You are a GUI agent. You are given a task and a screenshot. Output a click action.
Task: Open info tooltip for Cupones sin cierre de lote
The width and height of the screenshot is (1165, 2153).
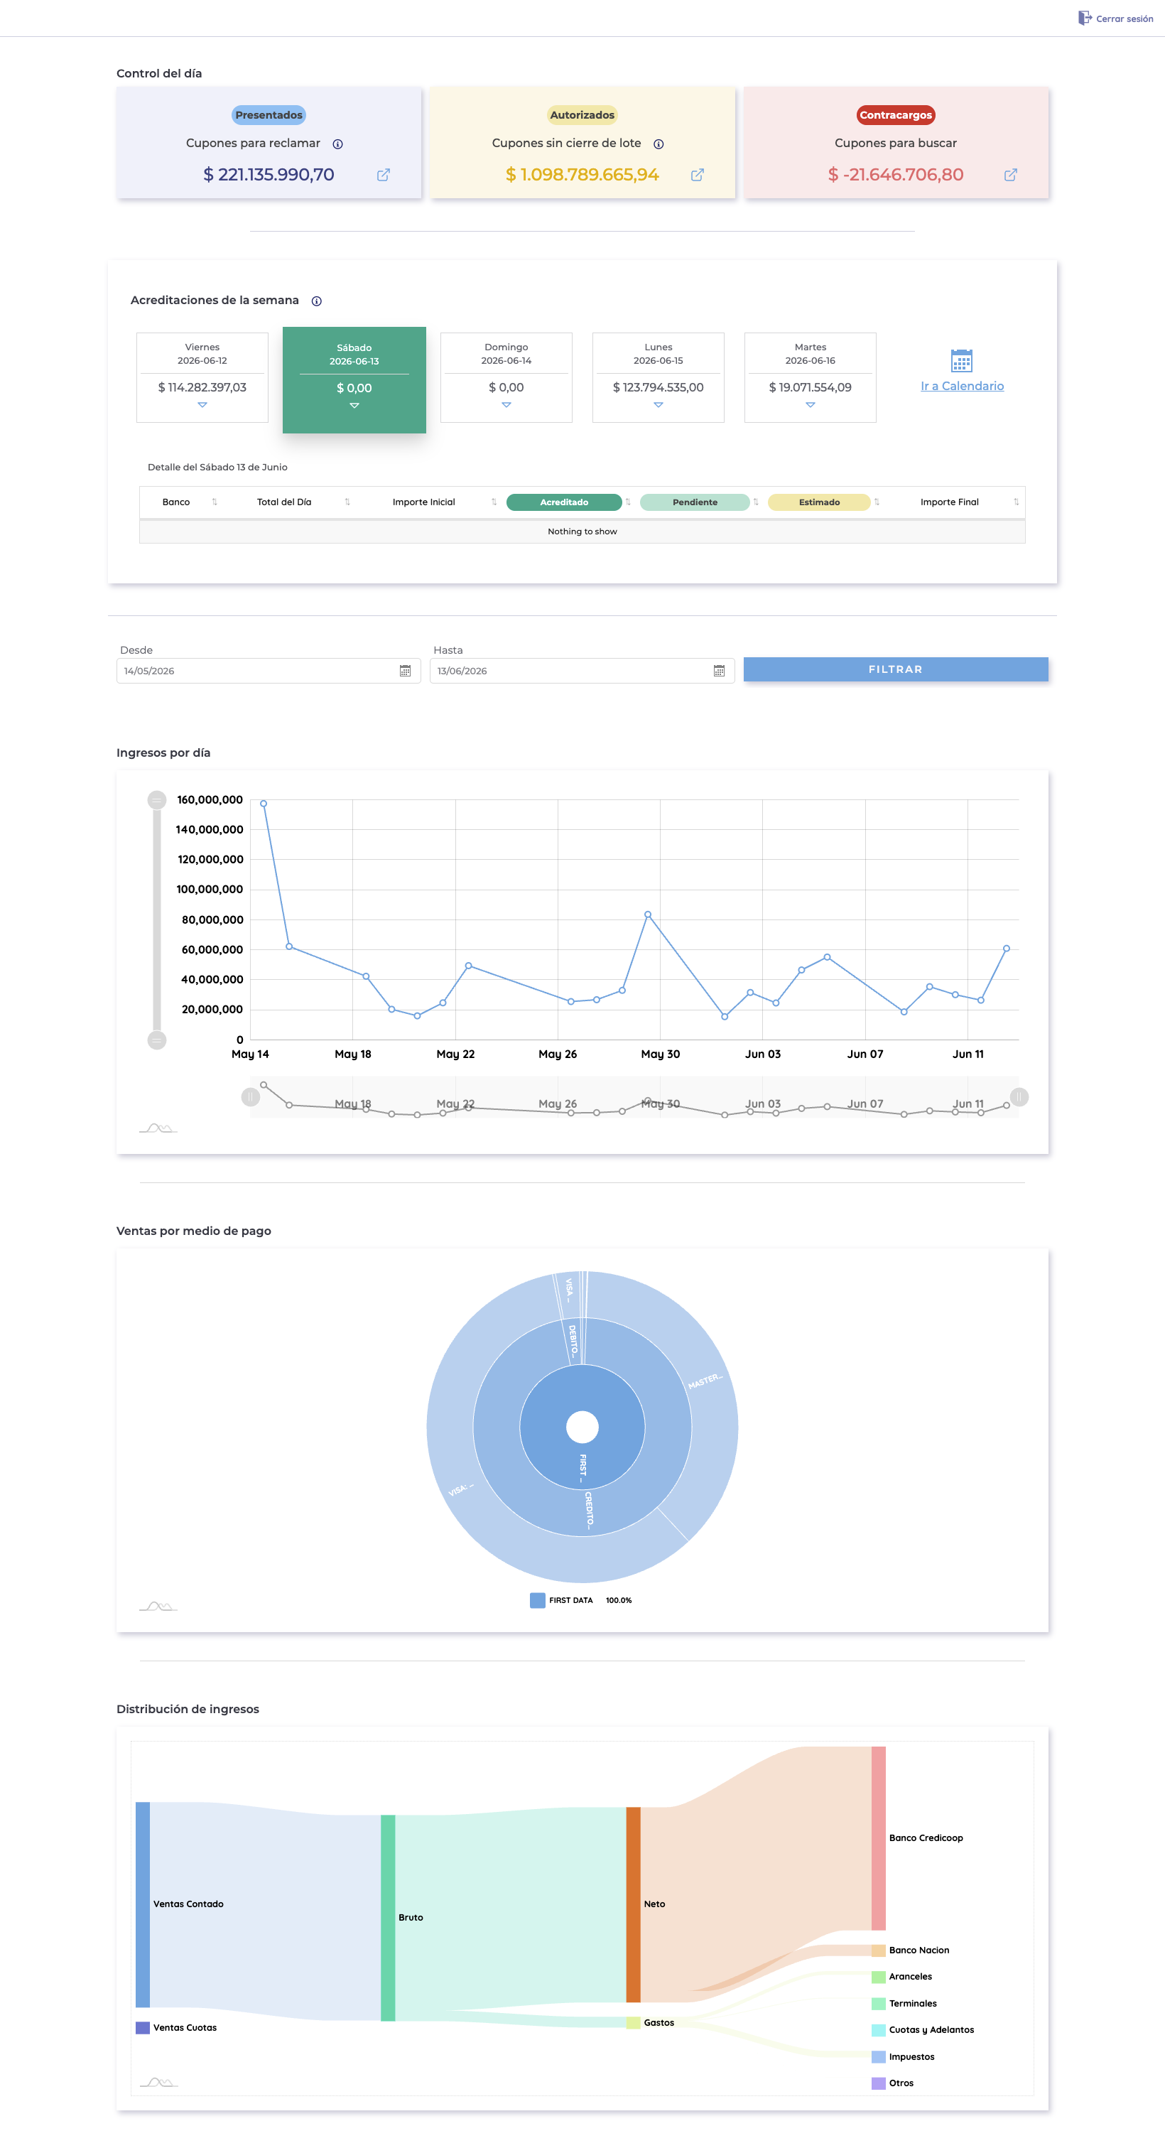659,144
